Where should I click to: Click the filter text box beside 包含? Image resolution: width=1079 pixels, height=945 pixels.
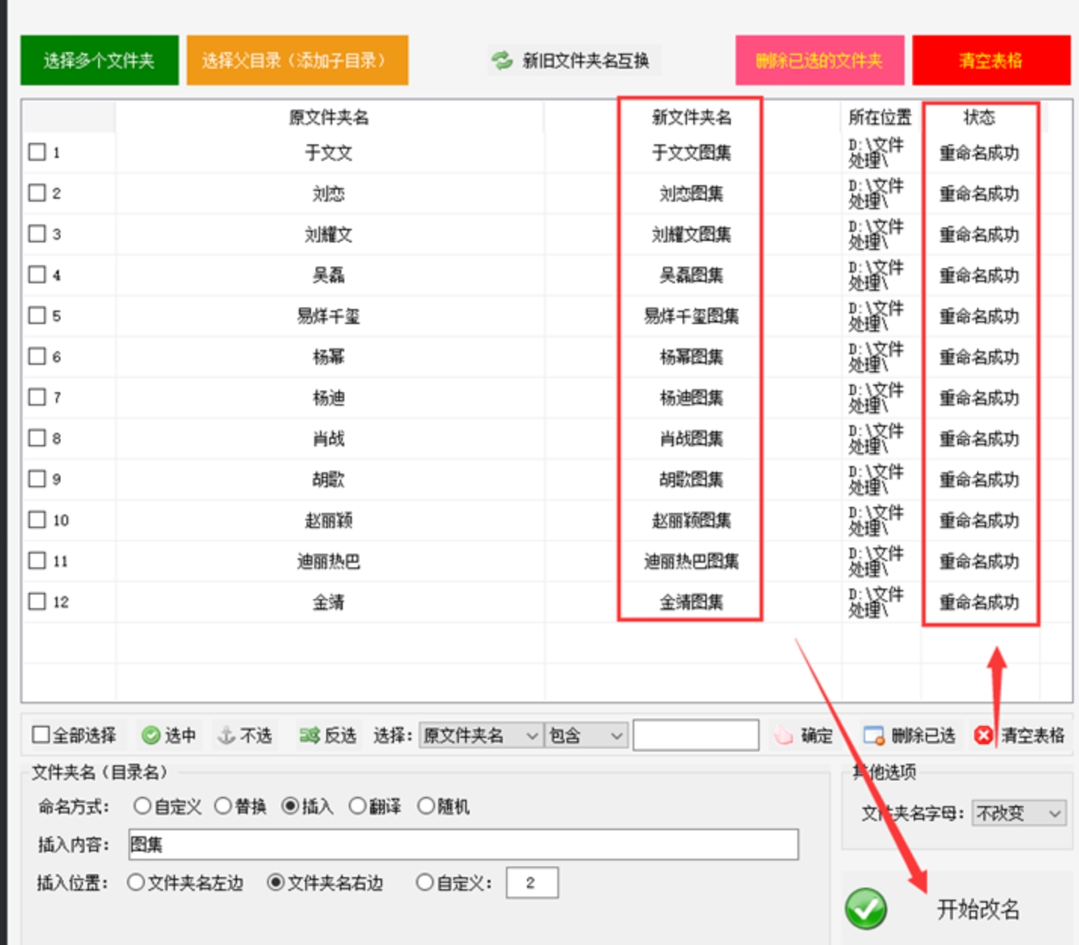point(696,735)
